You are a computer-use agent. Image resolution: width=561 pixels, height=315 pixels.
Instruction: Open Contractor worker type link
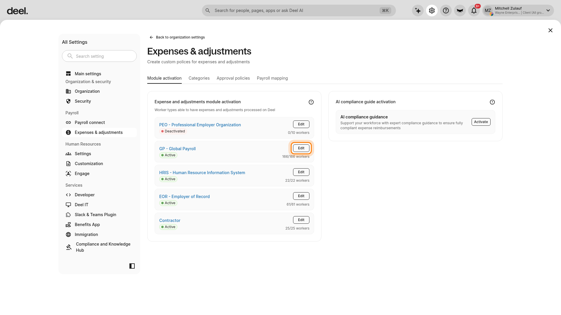170,220
